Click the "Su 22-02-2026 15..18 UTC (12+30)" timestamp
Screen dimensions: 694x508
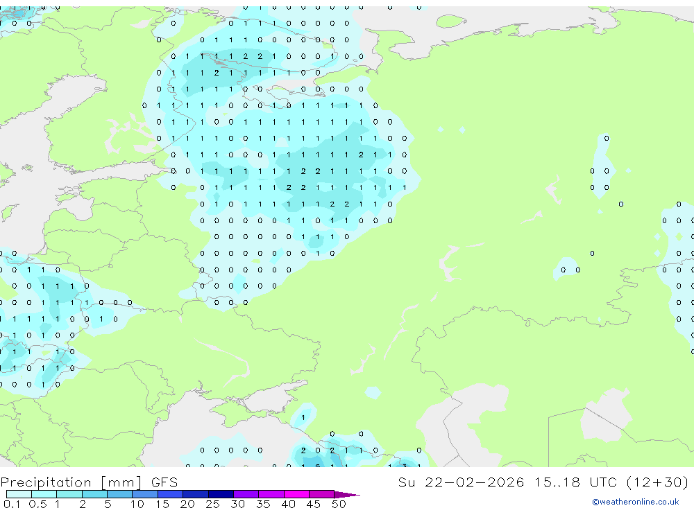coord(543,482)
